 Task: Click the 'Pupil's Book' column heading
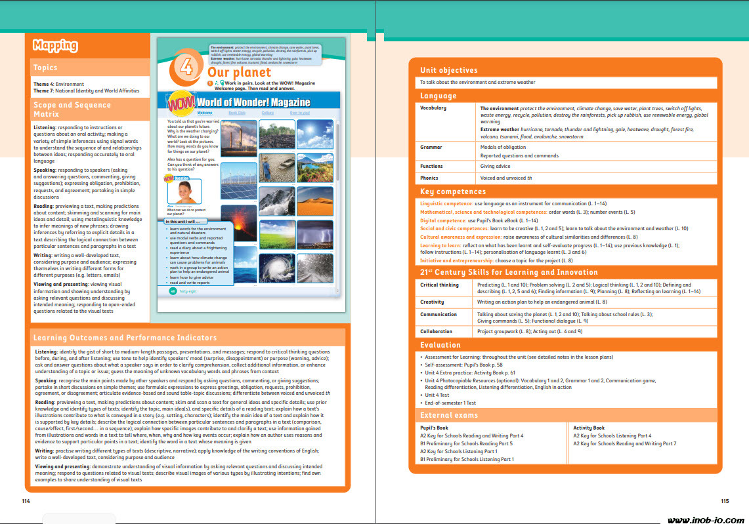(x=434, y=428)
